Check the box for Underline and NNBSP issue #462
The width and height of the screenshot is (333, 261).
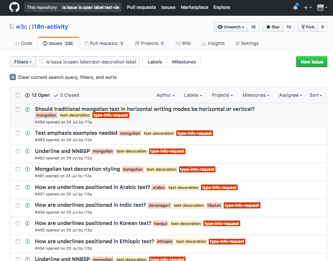pos(18,151)
